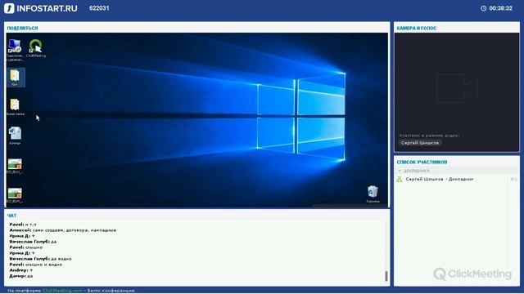524x294 pixels.
Task: Click chat message 'Pavel: и т.п'
Action: (x=23, y=225)
